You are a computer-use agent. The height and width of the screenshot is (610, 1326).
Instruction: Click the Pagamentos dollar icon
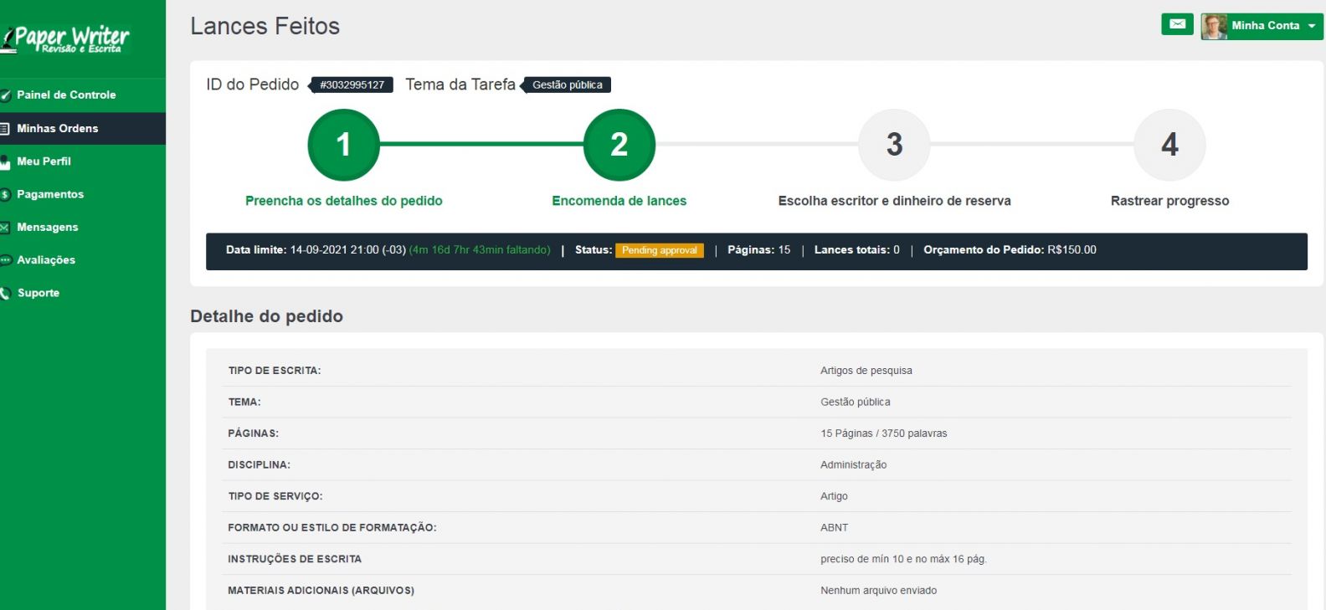(5, 195)
